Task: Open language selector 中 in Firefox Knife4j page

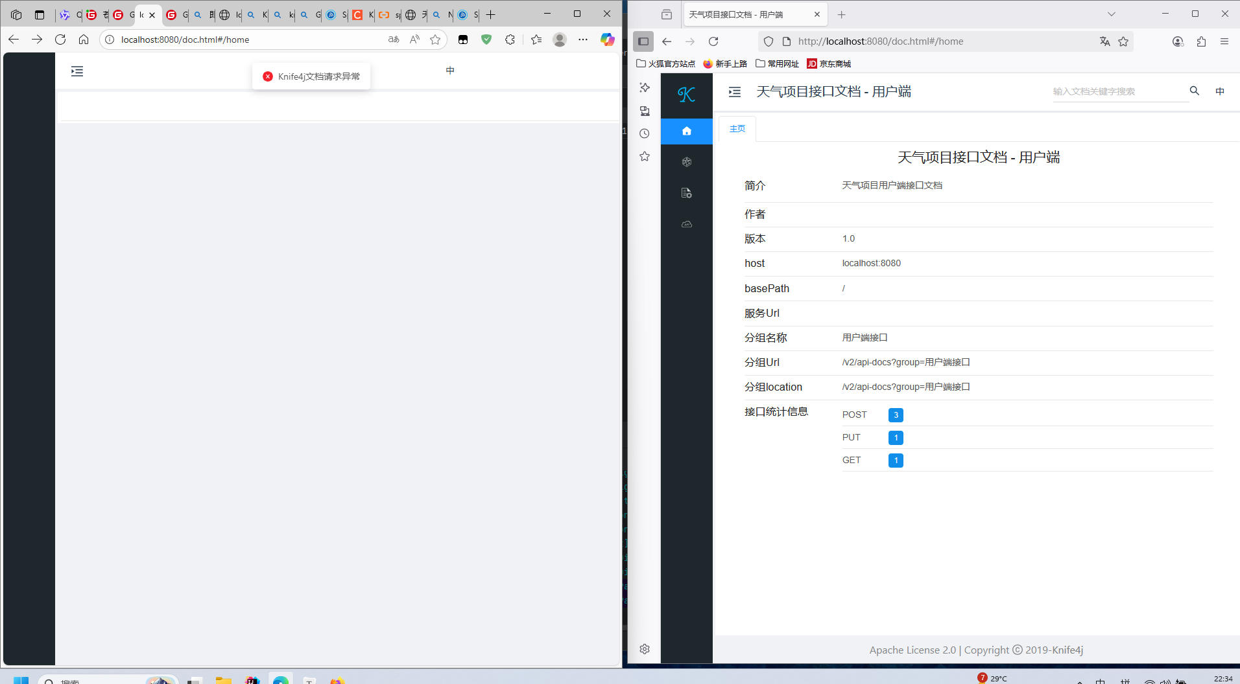Action: pos(1220,91)
